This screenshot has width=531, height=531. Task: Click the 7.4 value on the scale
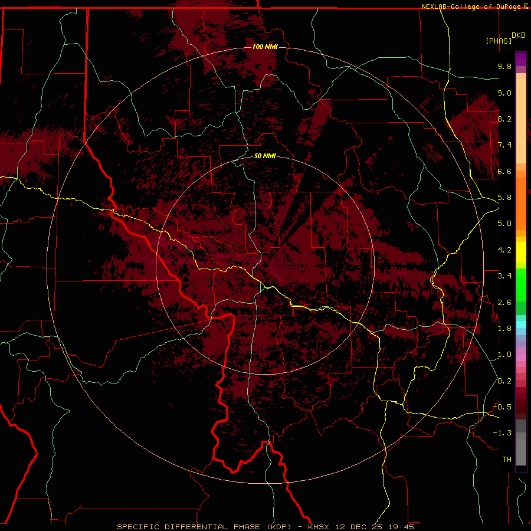[504, 145]
